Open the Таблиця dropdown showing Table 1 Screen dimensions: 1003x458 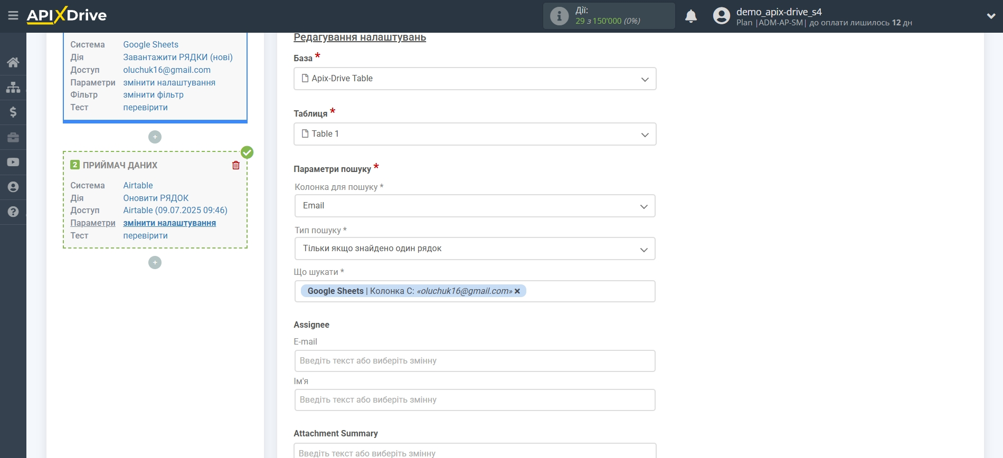[x=475, y=134]
